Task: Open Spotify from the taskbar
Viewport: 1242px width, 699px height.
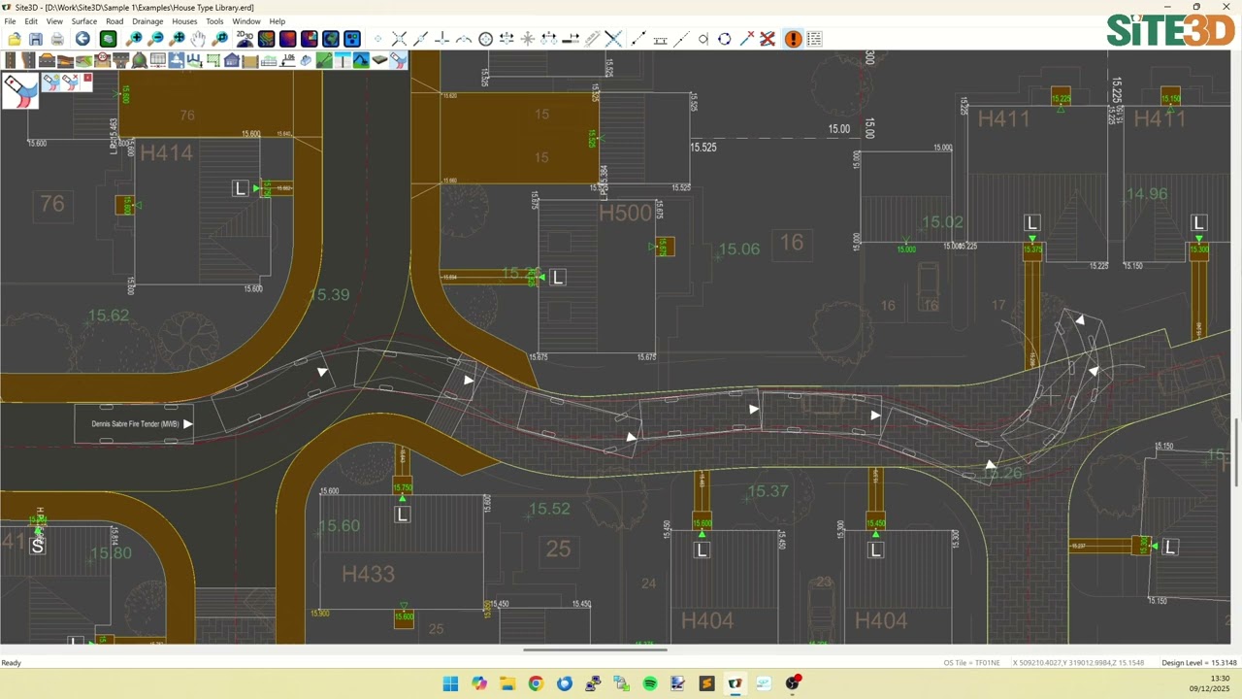Action: (650, 683)
